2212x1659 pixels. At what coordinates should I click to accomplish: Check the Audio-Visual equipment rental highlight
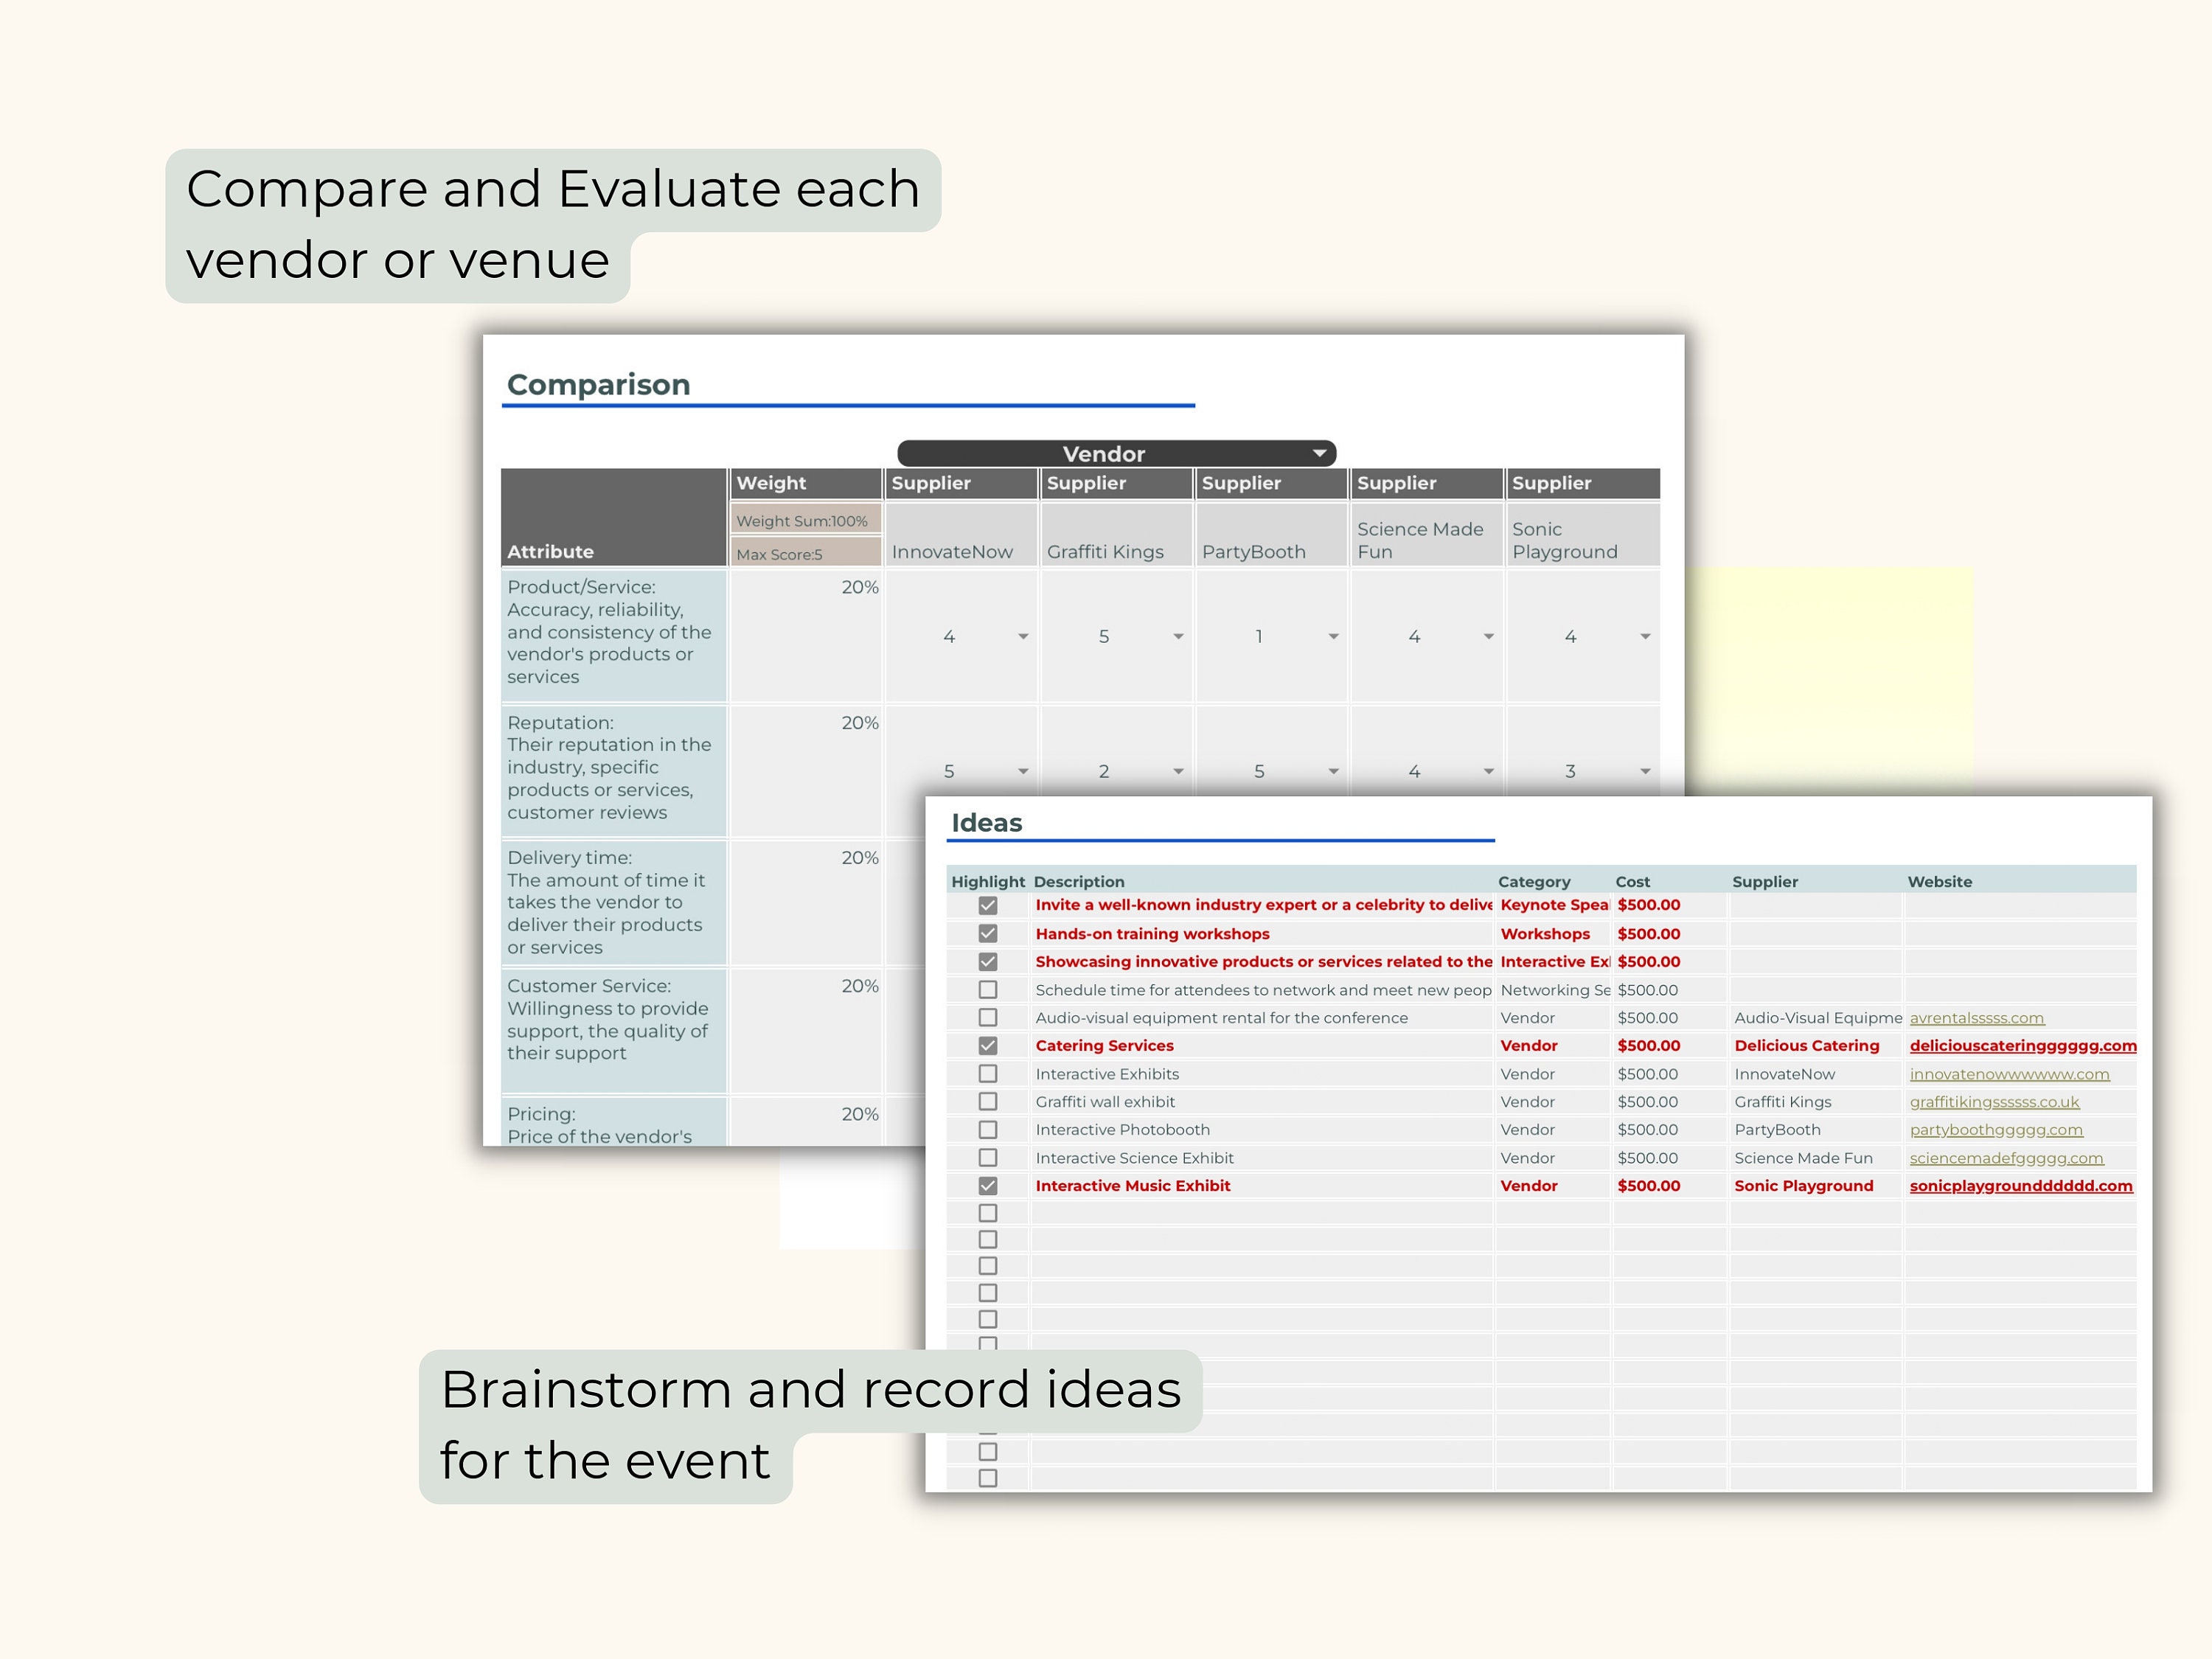(988, 1017)
